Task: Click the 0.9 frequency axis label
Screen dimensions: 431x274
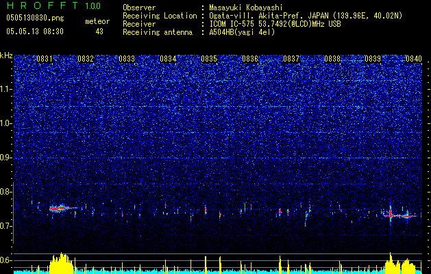Action: (x=6, y=158)
